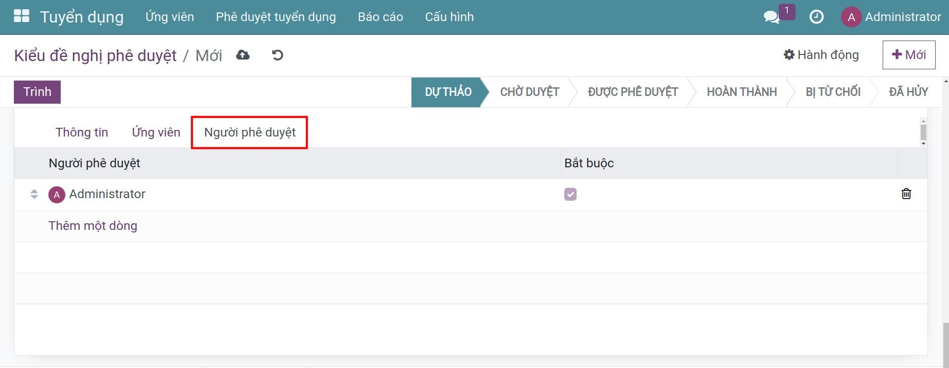
Task: Toggle the Bắt buộc checkbox for Administrator
Action: 570,194
